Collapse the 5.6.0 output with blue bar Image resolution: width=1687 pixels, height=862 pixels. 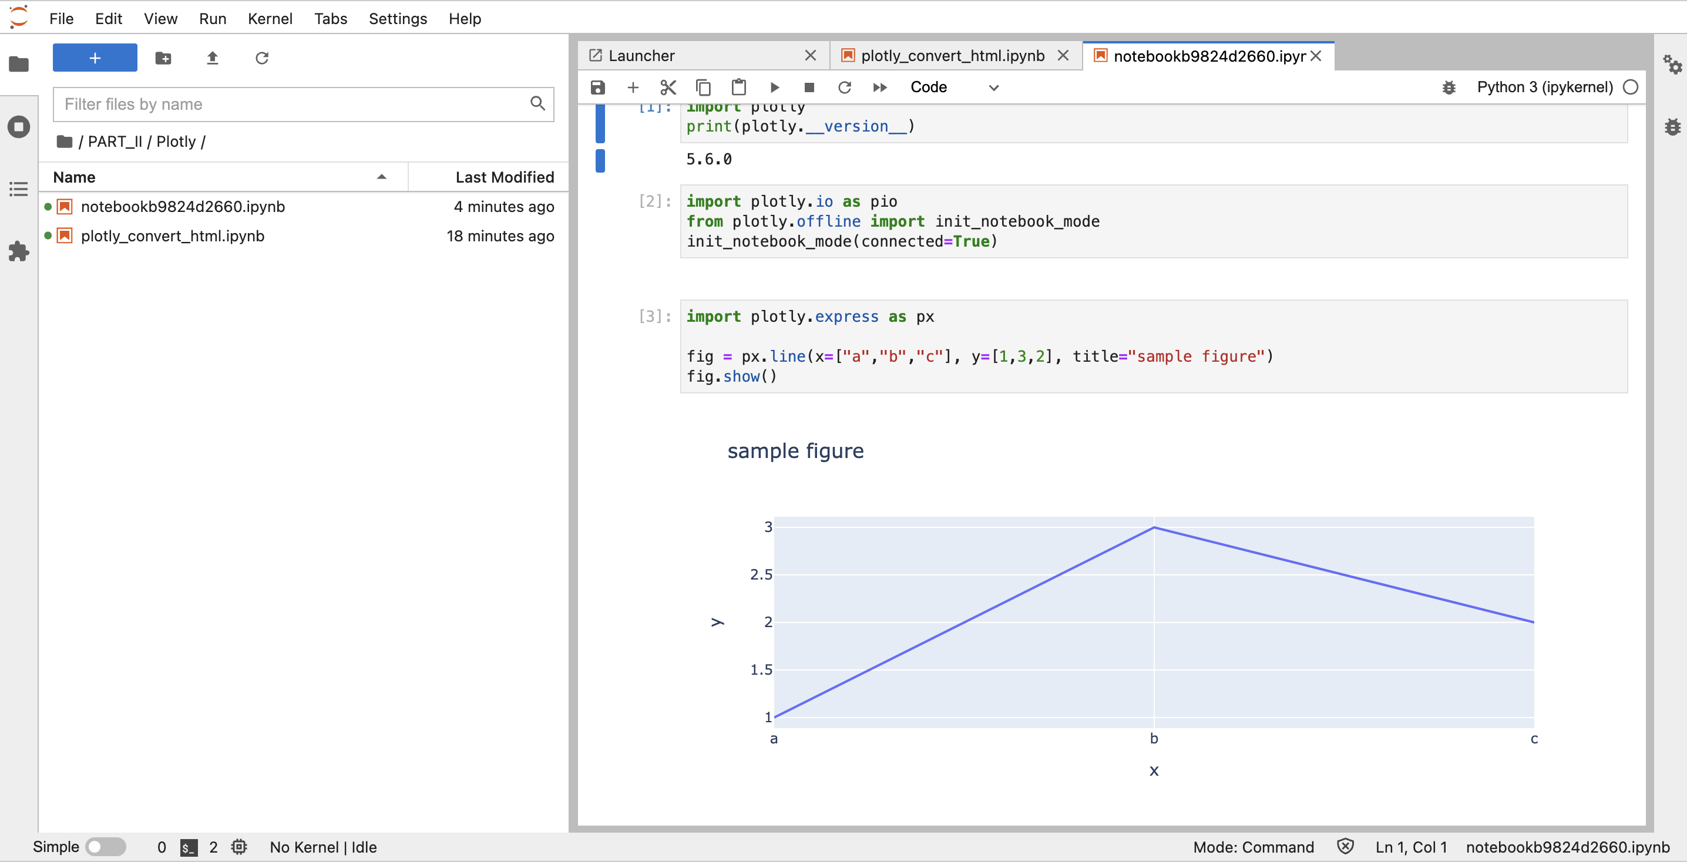click(x=599, y=160)
